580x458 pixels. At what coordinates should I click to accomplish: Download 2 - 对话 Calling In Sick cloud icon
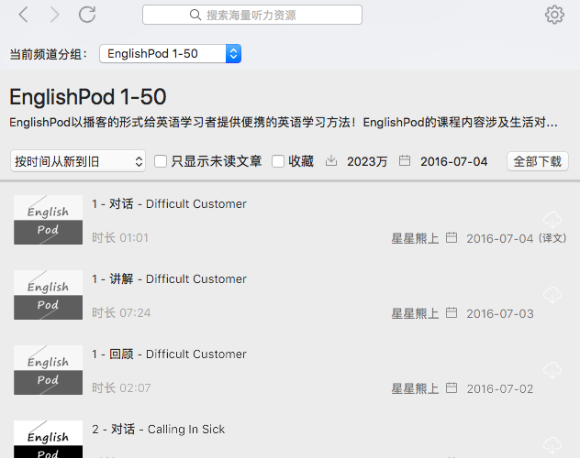(x=552, y=445)
